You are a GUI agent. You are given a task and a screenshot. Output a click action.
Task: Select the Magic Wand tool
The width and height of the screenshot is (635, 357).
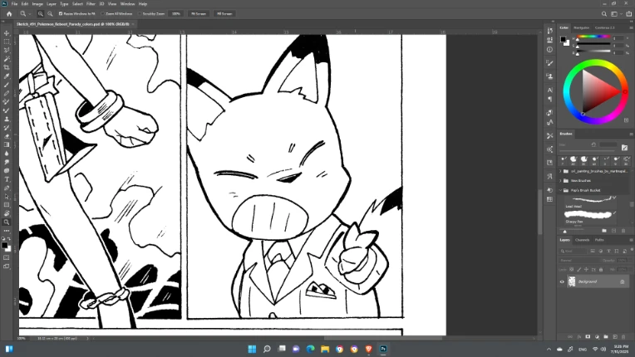pyautogui.click(x=7, y=59)
